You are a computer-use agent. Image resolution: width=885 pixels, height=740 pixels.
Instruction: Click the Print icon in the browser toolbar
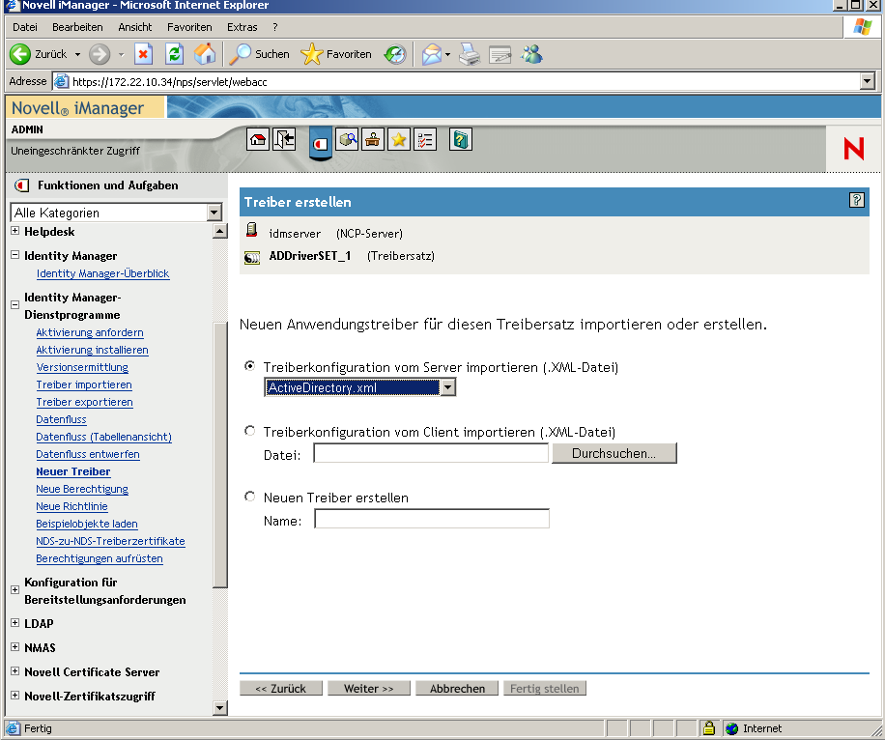coord(470,55)
